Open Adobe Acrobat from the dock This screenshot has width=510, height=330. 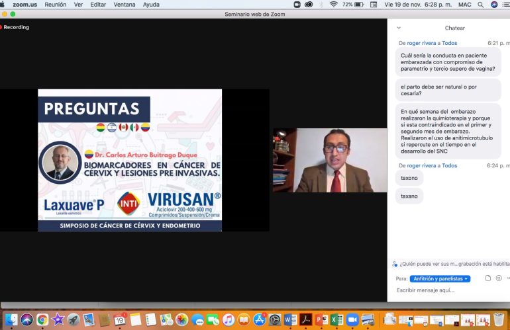point(306,320)
